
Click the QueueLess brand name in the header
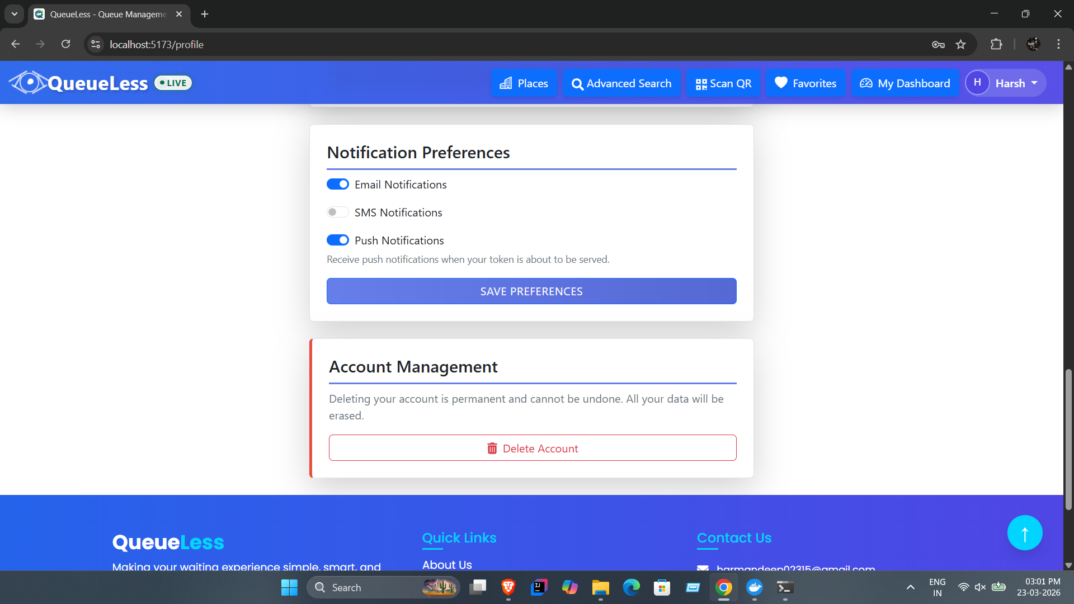click(x=98, y=83)
